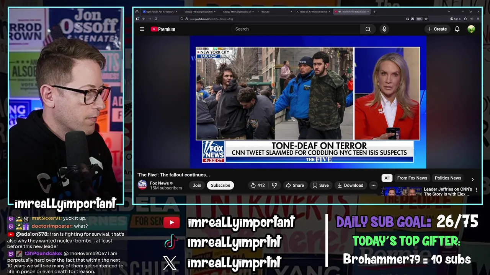Click chat username doctorimposter
The image size is (490, 275).
point(52,226)
